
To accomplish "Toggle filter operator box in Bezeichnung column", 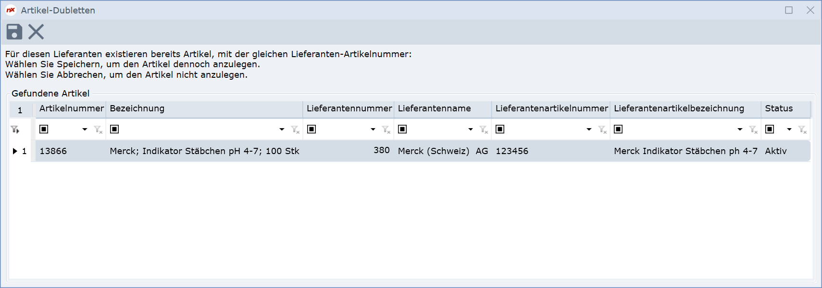I will [114, 129].
